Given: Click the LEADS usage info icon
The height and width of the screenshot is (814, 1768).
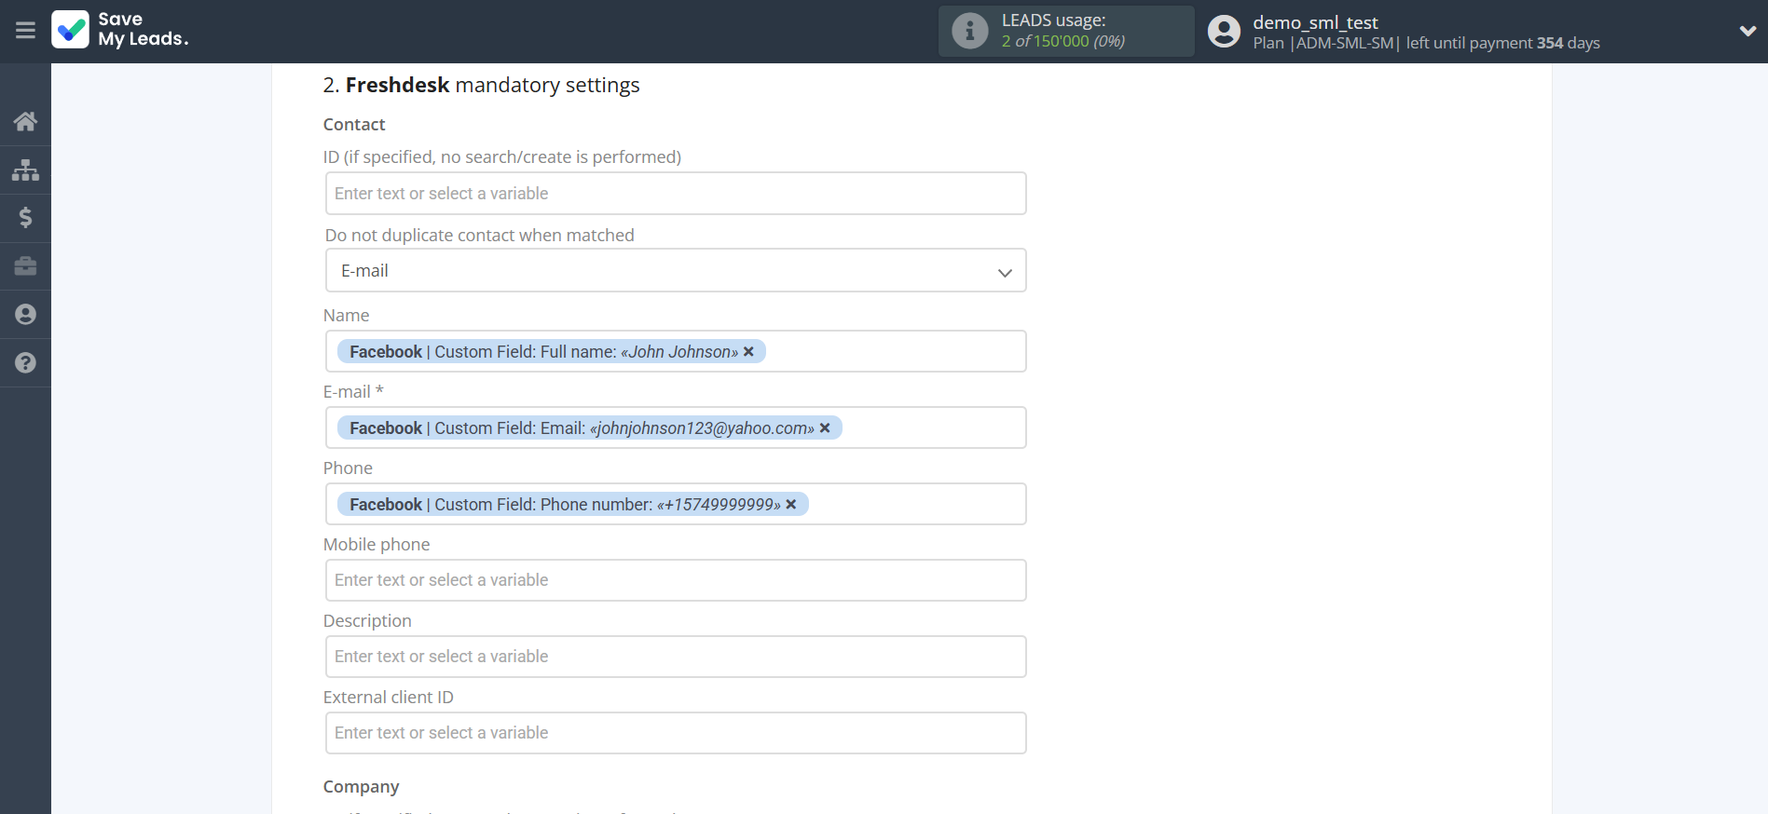Looking at the screenshot, I should tap(969, 31).
